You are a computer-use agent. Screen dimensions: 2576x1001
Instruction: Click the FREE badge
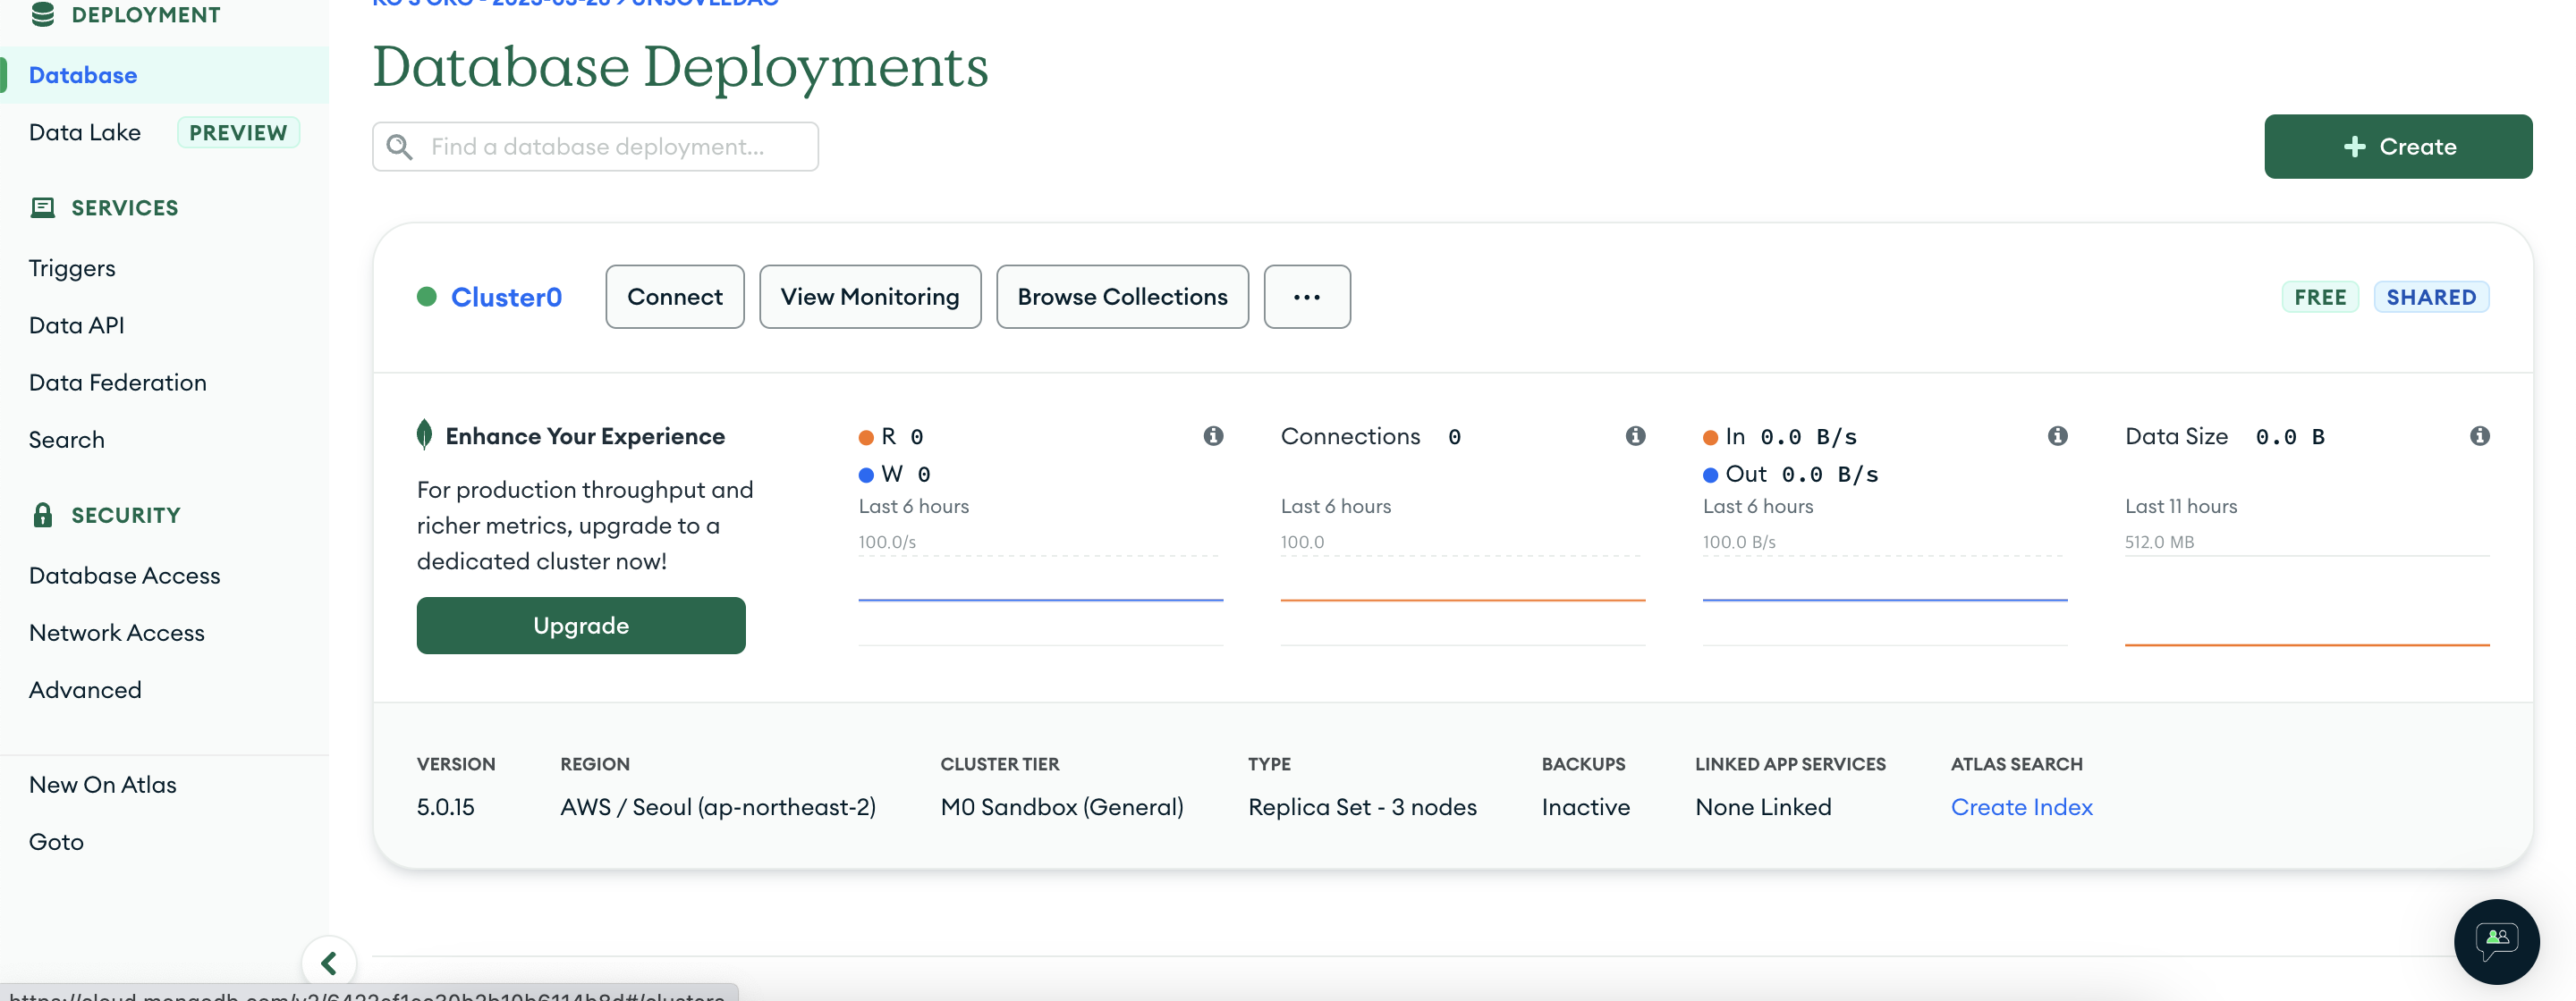click(2320, 297)
